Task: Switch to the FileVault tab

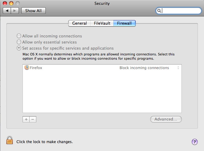Action: pos(102,23)
